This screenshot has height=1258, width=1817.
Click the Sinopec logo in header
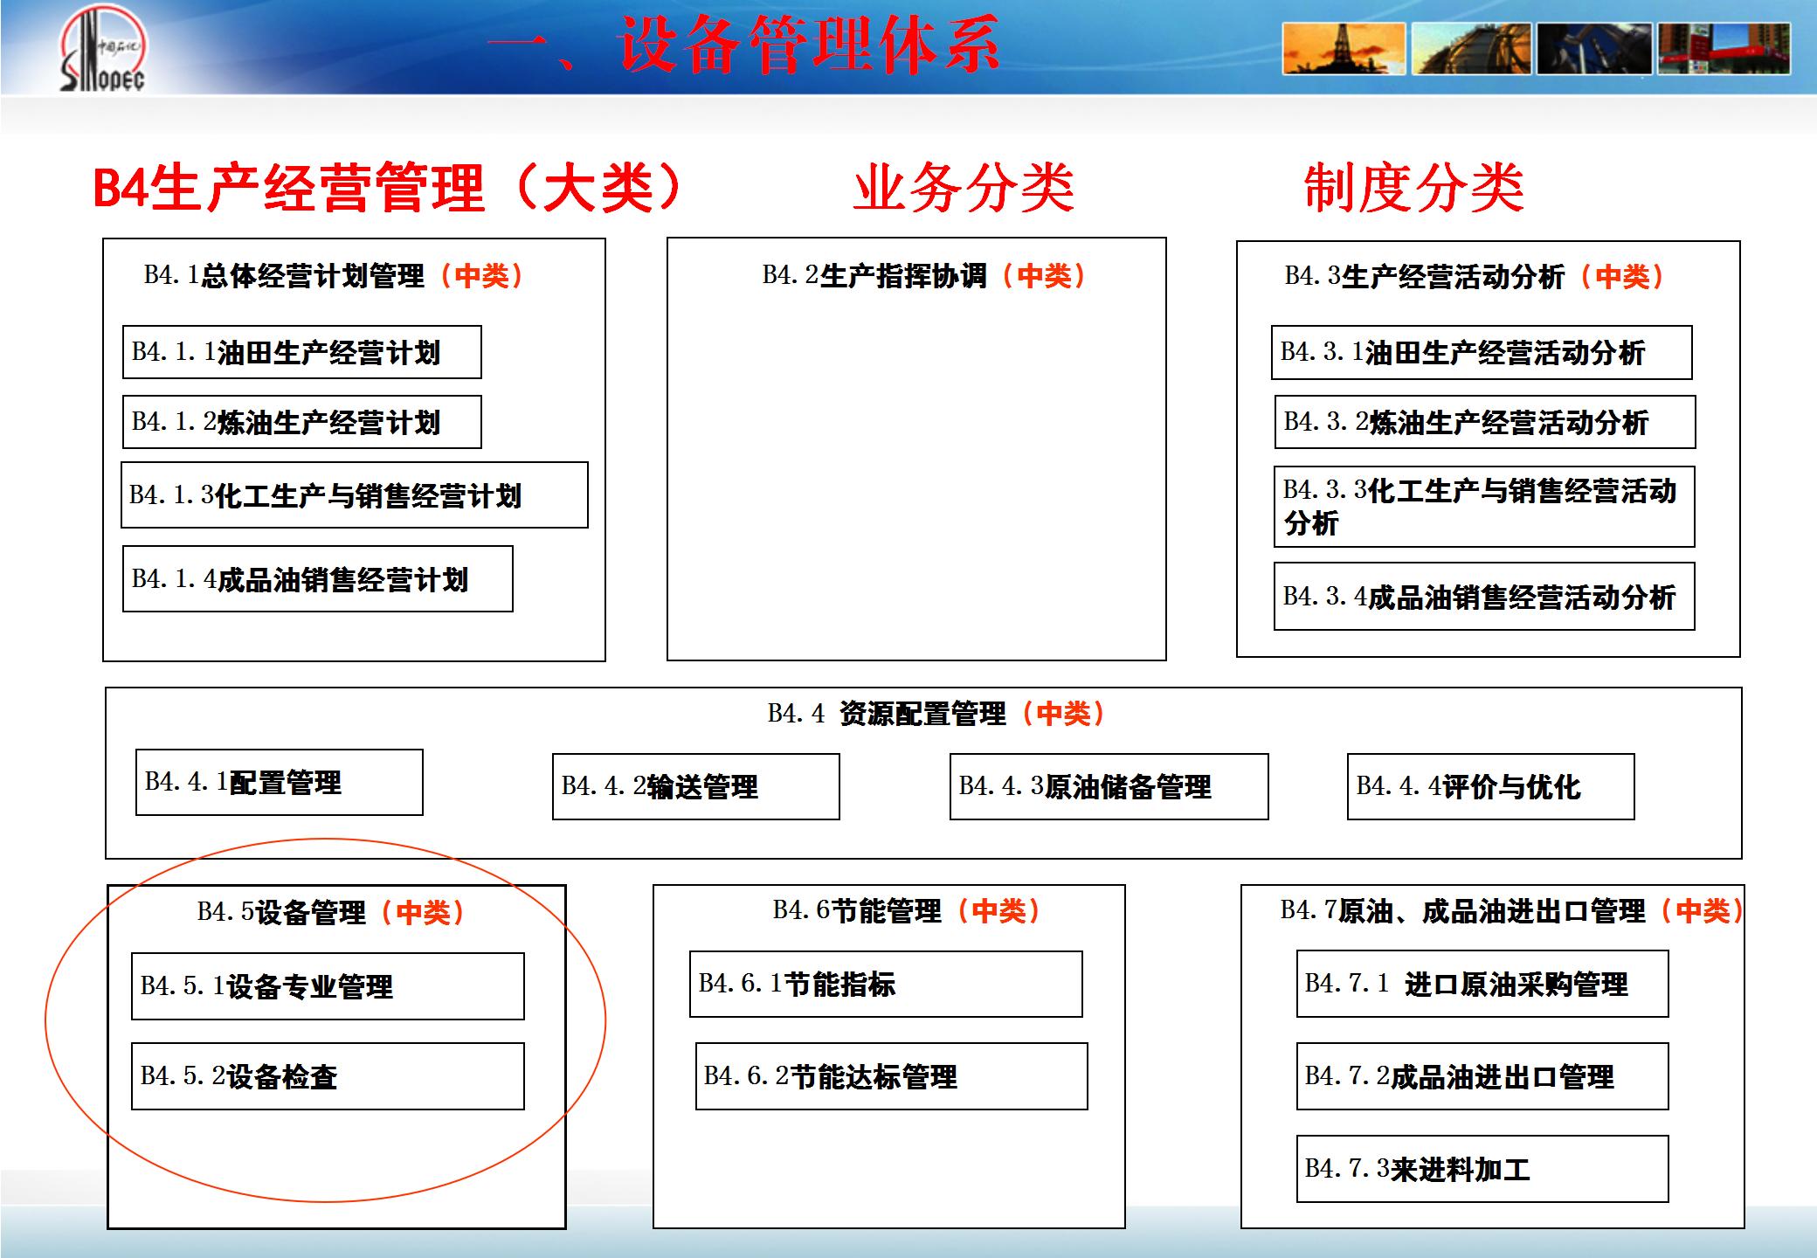[103, 51]
